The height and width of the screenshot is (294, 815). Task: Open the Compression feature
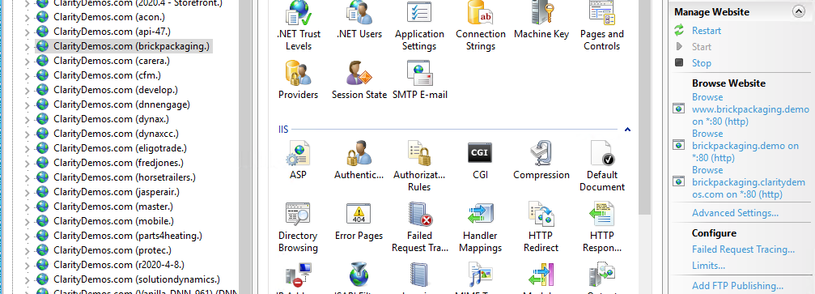541,160
